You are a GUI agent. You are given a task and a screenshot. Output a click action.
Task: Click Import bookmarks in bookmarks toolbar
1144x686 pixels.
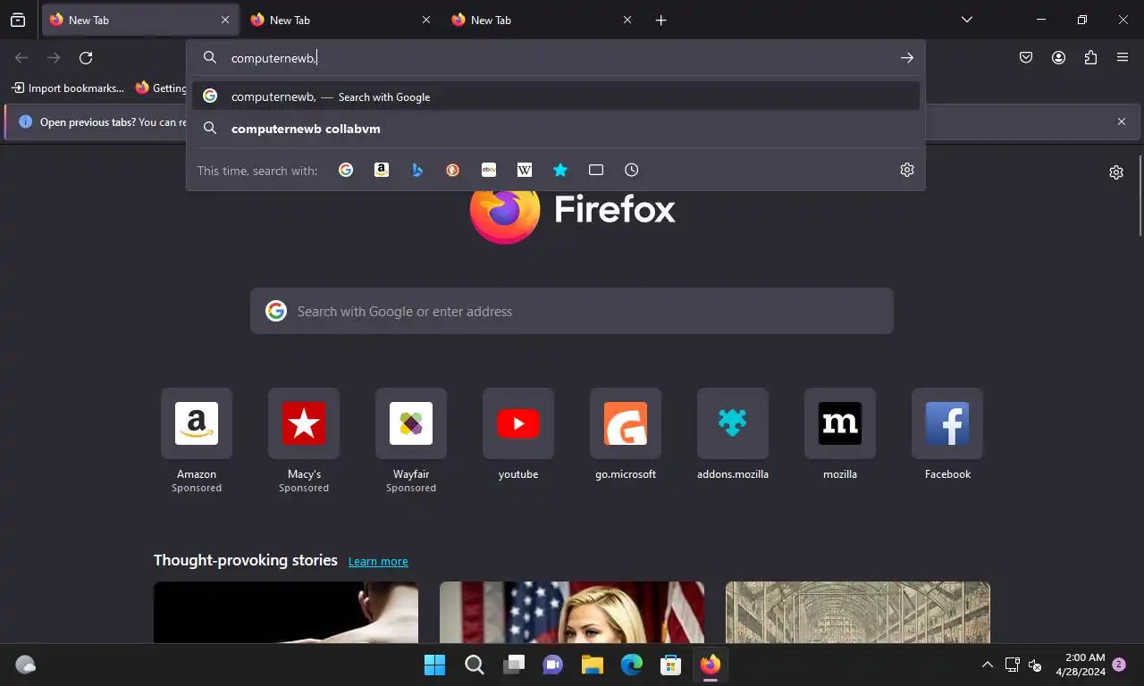[x=68, y=88]
